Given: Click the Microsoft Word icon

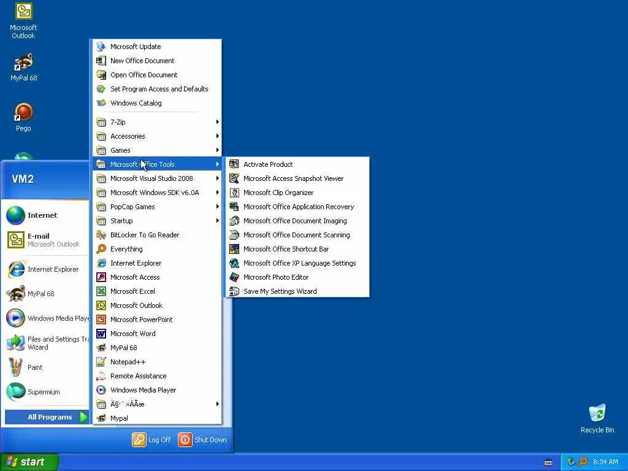Looking at the screenshot, I should click(x=101, y=334).
